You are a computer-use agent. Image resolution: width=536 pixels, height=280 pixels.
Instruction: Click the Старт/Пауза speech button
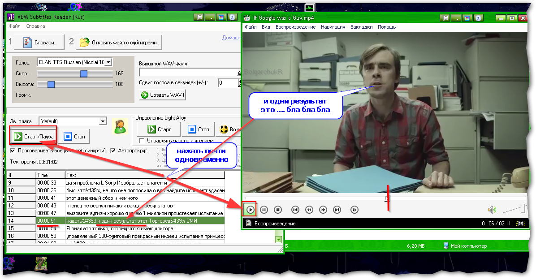[x=34, y=136]
